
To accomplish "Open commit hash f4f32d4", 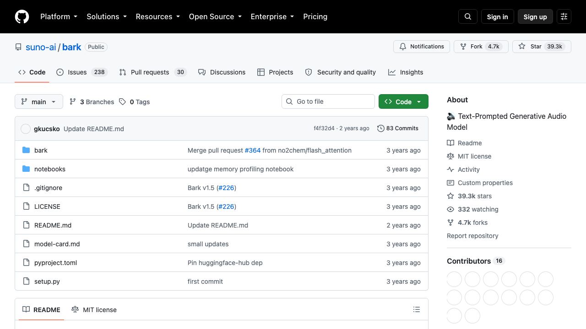I will coord(324,128).
